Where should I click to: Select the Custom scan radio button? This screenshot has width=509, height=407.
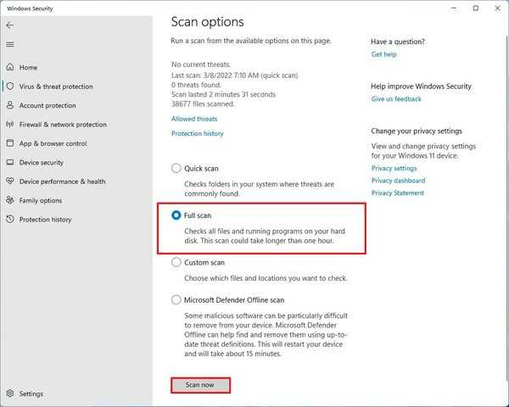click(176, 262)
